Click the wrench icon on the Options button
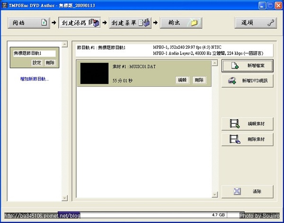 pyautogui.click(x=271, y=23)
